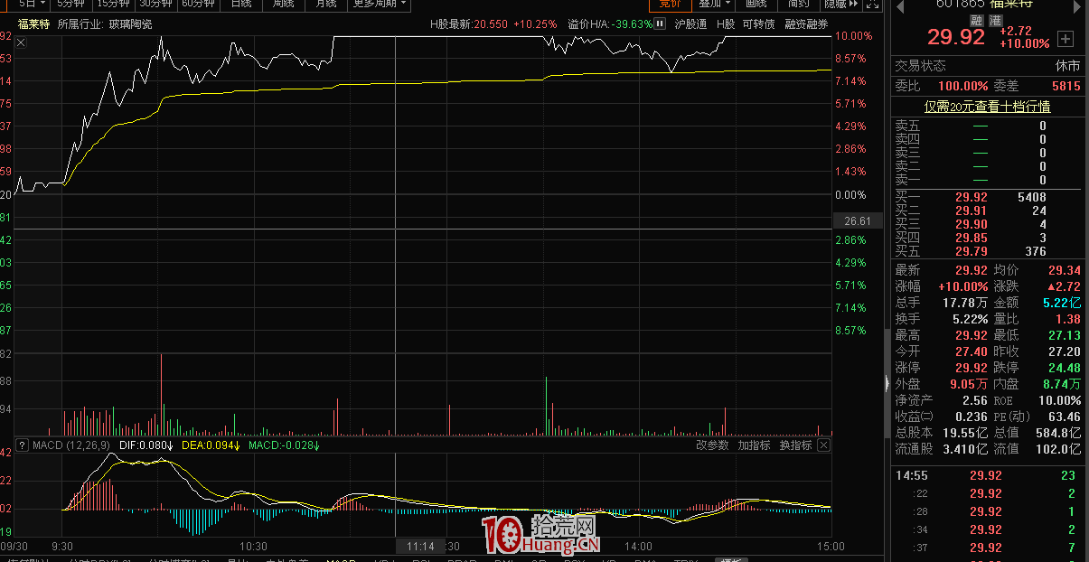Select the 画线 drawing tool
This screenshot has height=562, width=1089.
[x=756, y=4]
